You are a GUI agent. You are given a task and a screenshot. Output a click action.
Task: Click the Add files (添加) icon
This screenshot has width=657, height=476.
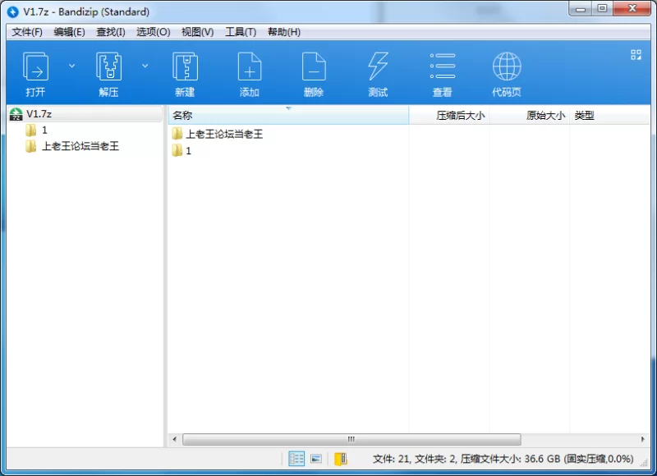pos(250,66)
